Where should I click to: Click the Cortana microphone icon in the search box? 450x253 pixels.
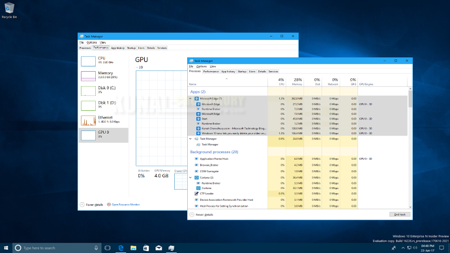pos(96,248)
